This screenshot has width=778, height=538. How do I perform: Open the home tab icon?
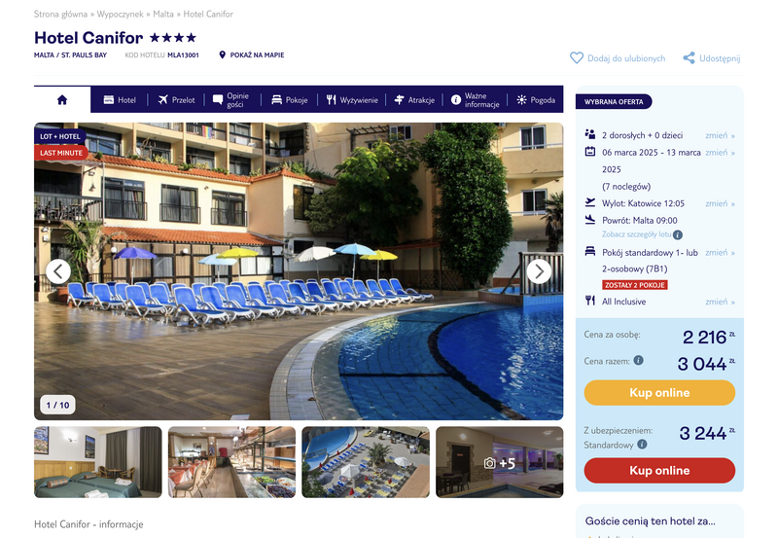[62, 100]
